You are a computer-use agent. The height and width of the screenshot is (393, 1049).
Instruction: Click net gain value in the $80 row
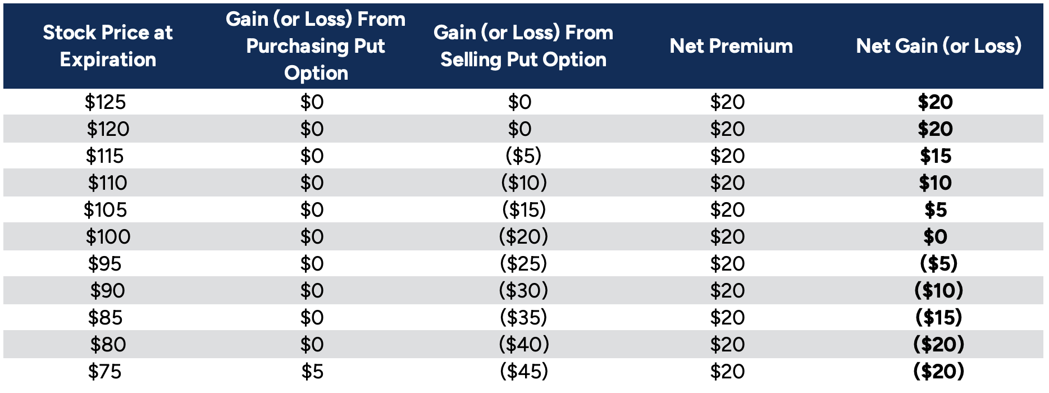(x=938, y=345)
